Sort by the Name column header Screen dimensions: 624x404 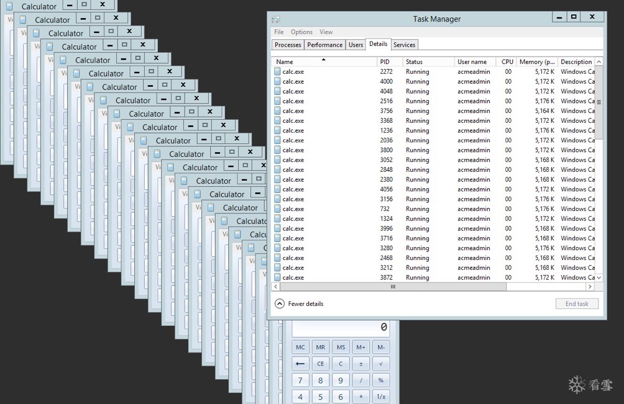point(324,61)
